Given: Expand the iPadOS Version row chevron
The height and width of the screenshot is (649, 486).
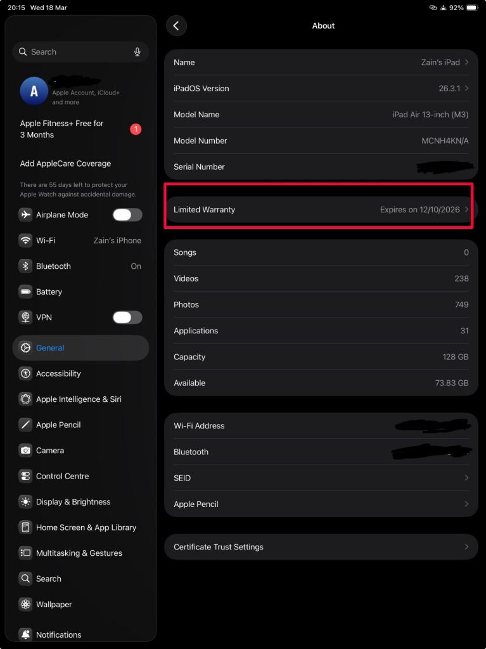Looking at the screenshot, I should coord(467,88).
